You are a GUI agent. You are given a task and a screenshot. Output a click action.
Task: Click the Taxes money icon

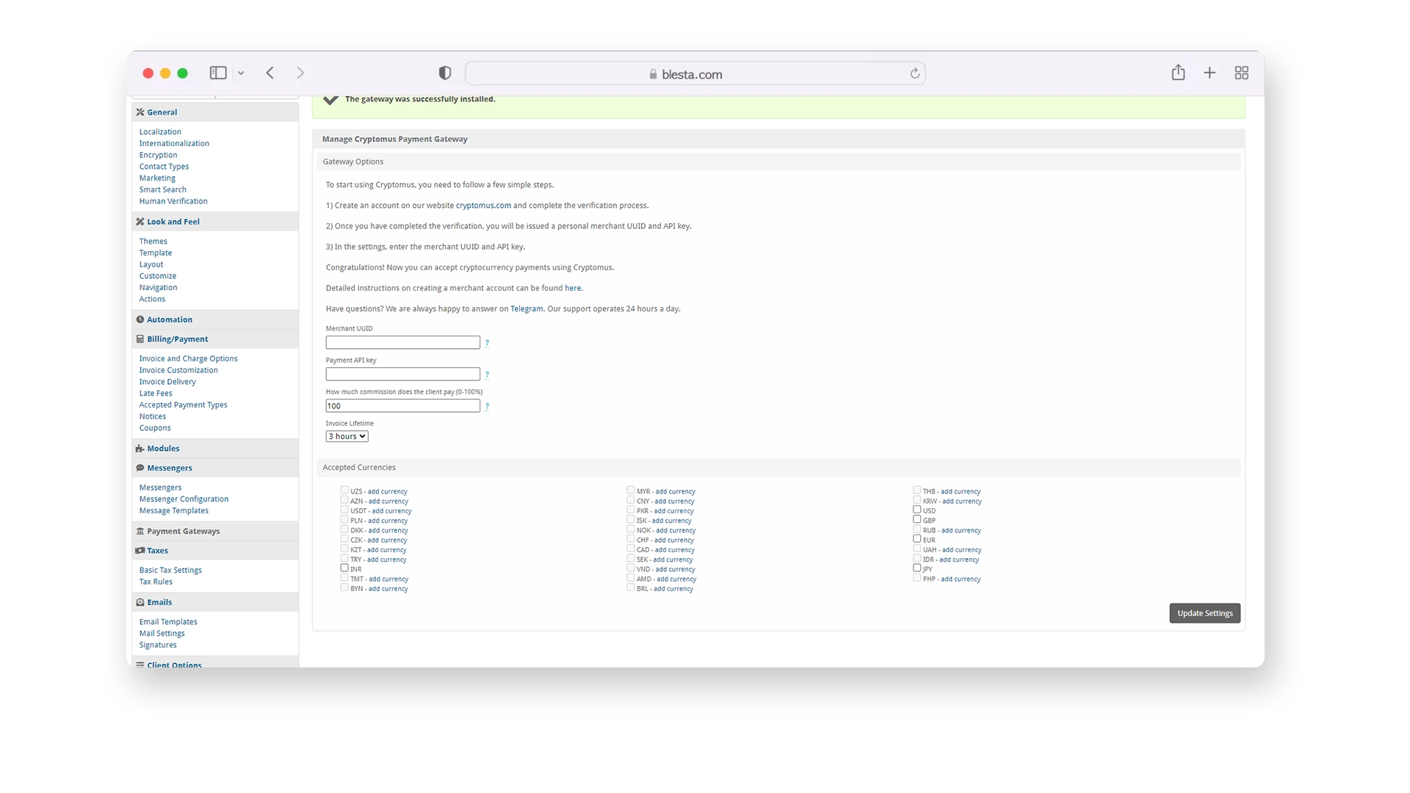[x=140, y=551]
